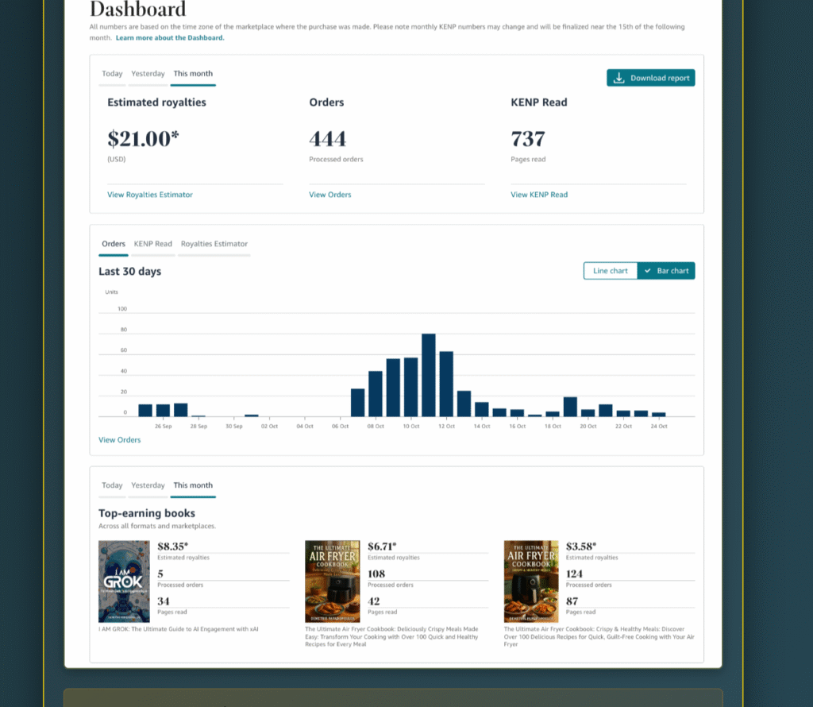Select Yesterday tab in royalties summary
Image resolution: width=813 pixels, height=707 pixels.
pos(148,74)
